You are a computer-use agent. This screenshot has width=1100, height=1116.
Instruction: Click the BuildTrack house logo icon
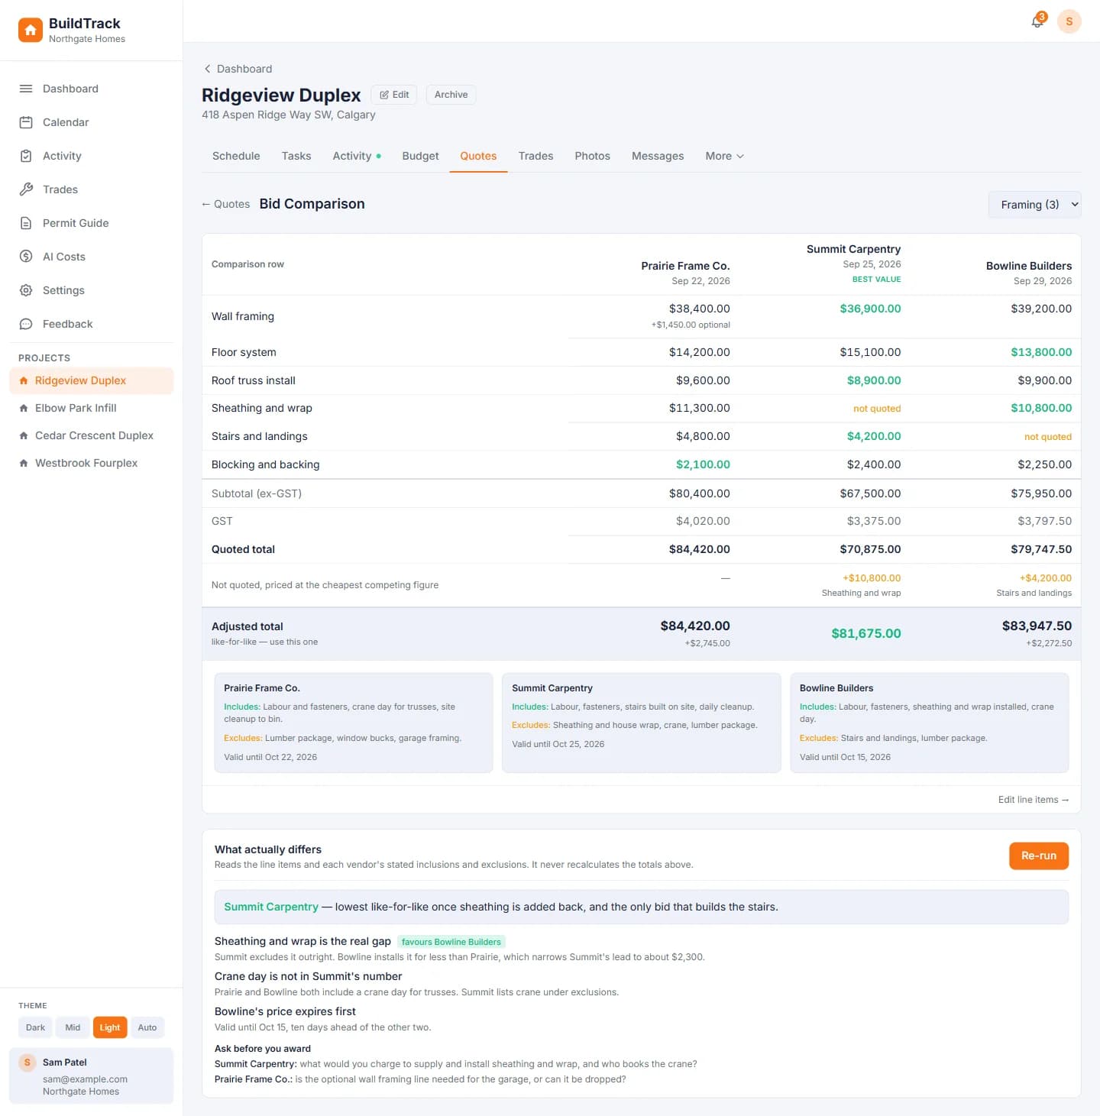[31, 30]
